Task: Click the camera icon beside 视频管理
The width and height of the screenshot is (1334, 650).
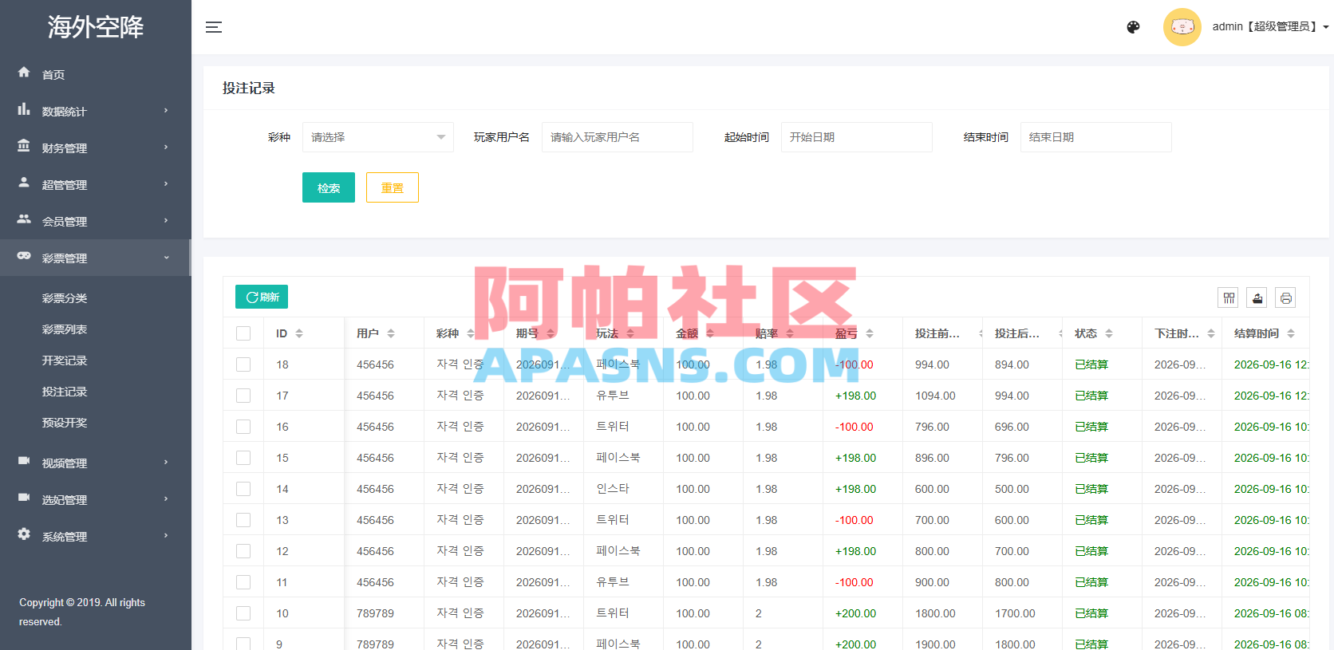Action: point(24,461)
